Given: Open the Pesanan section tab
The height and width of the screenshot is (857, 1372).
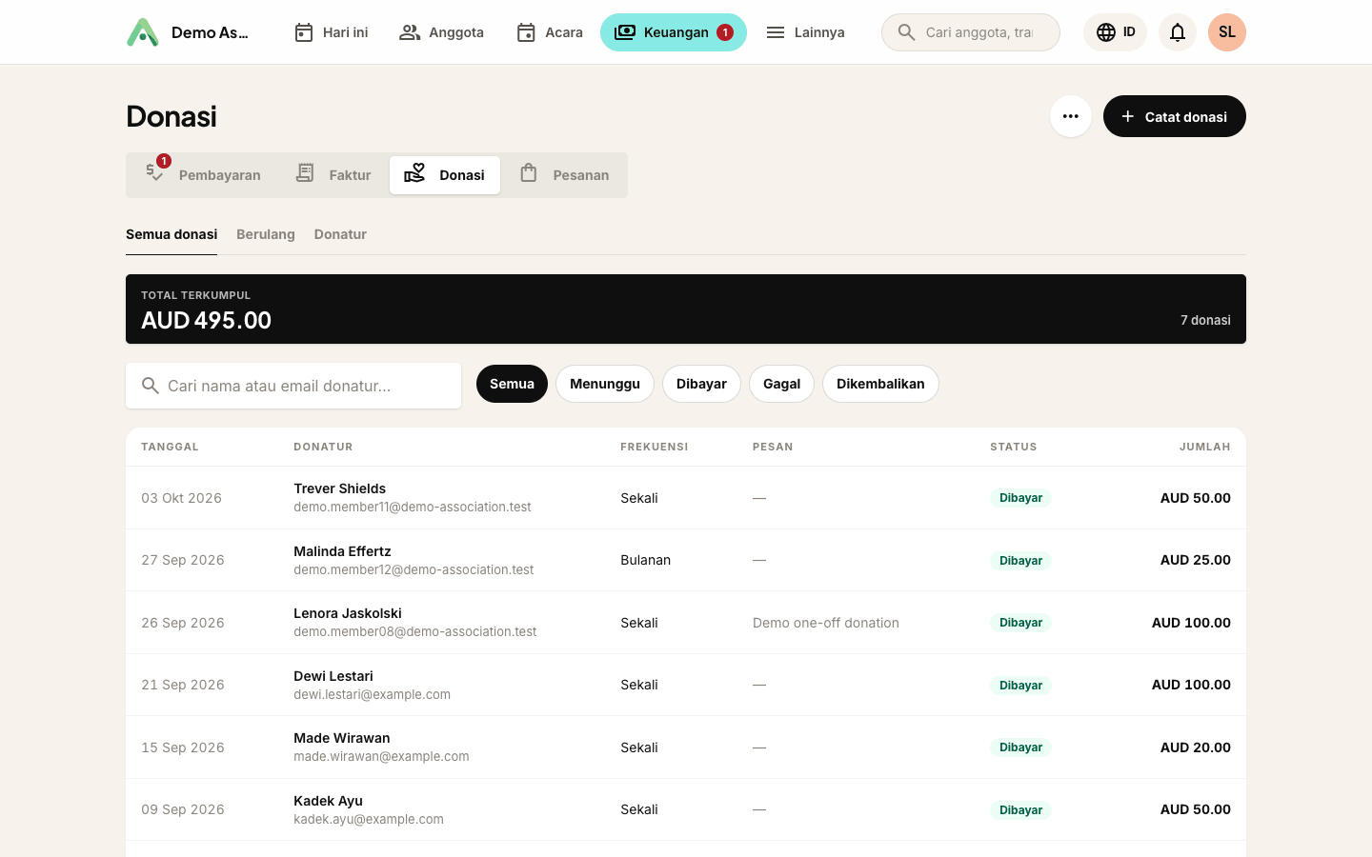Looking at the screenshot, I should pos(564,175).
